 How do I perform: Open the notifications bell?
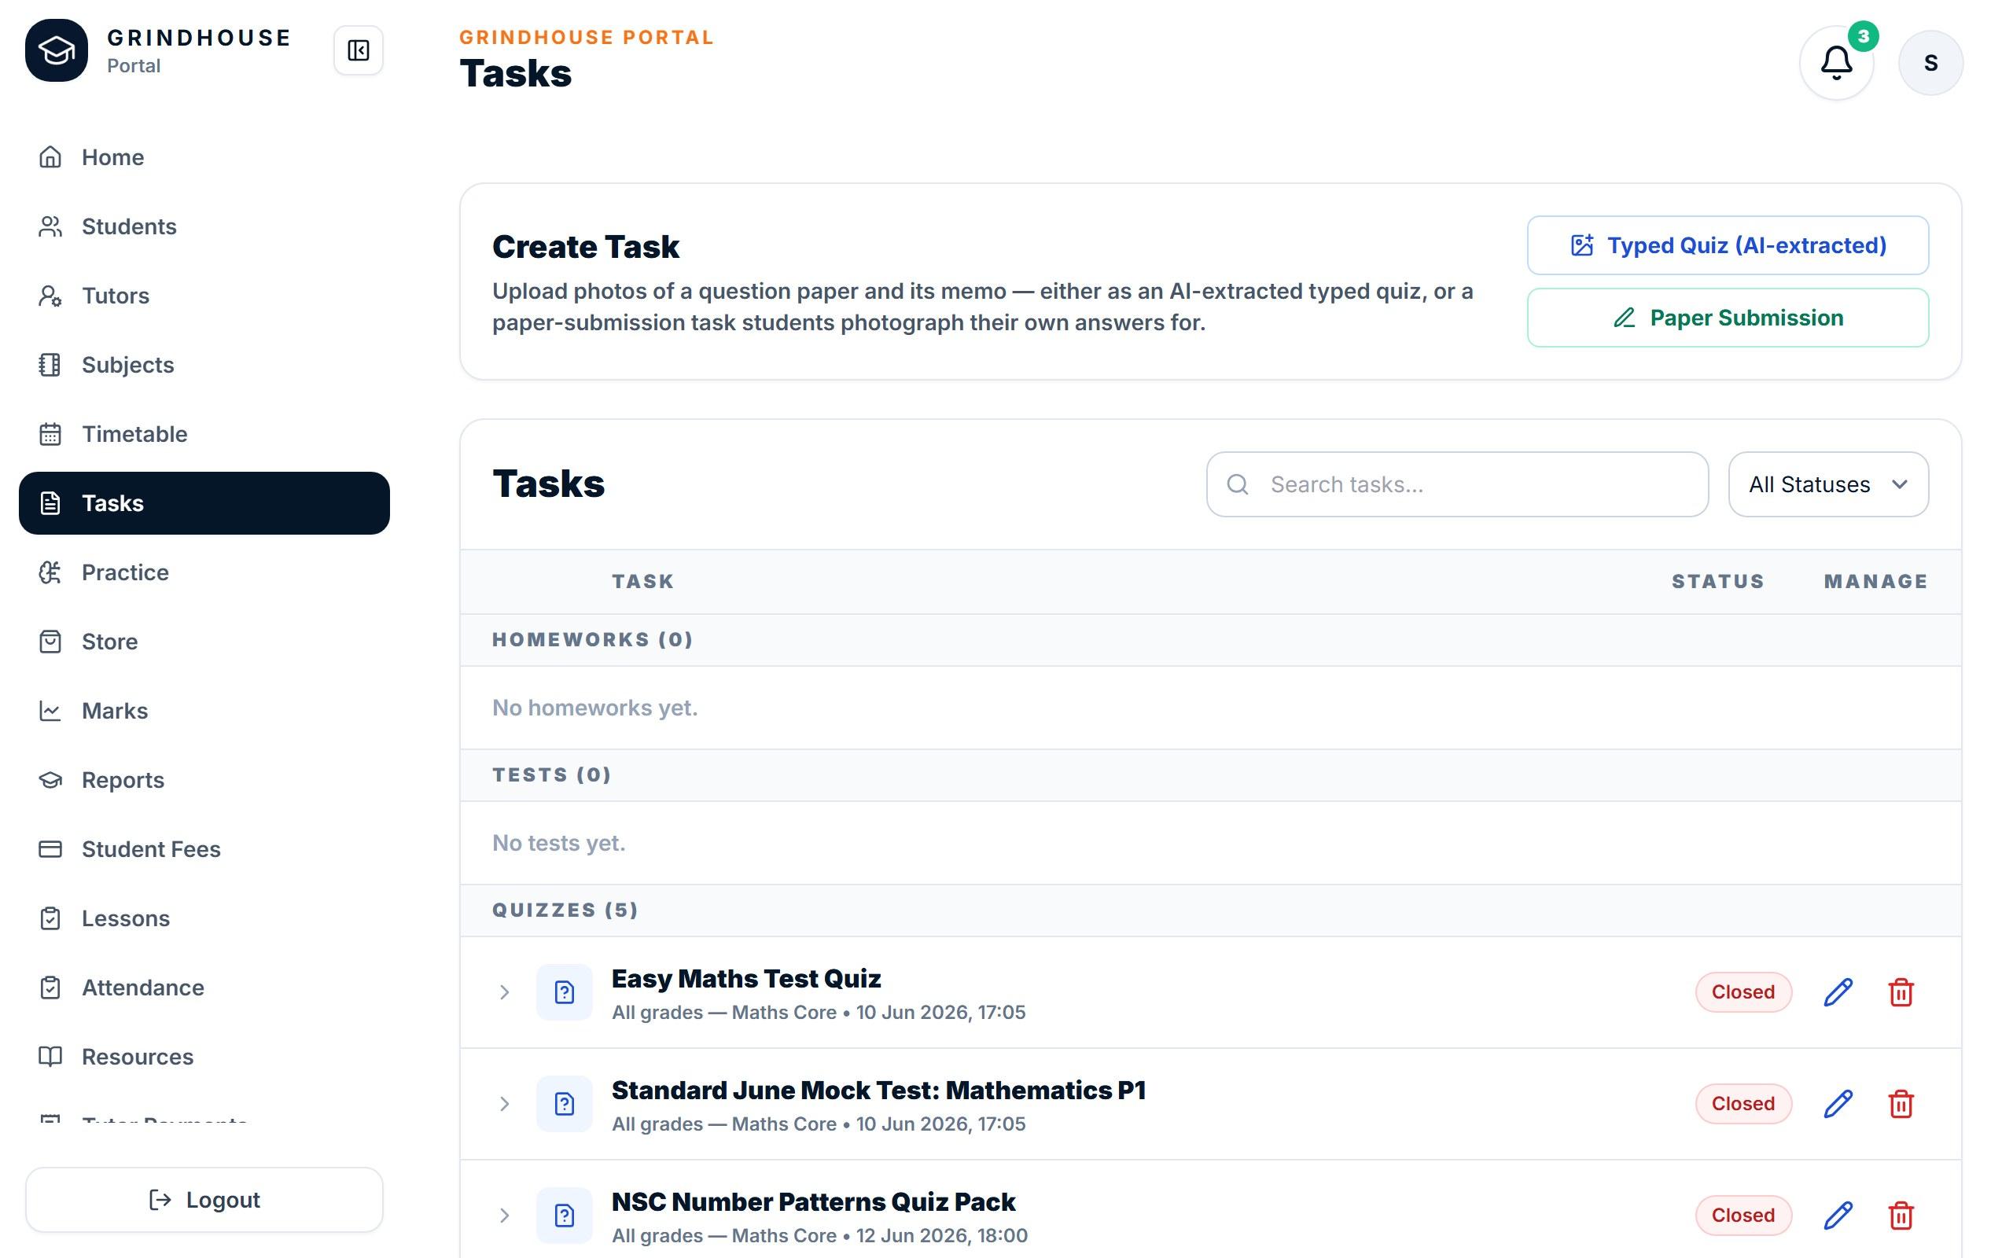tap(1836, 63)
